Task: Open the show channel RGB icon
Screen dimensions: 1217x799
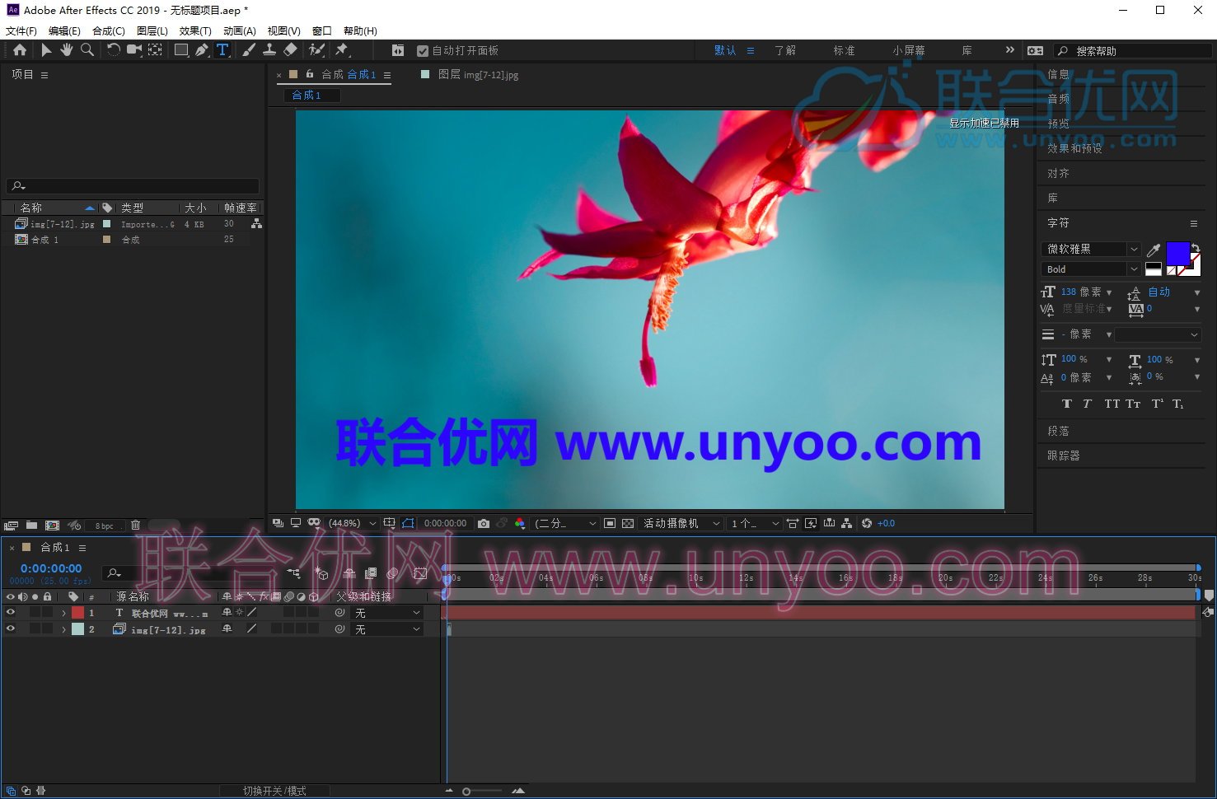Action: [x=519, y=523]
